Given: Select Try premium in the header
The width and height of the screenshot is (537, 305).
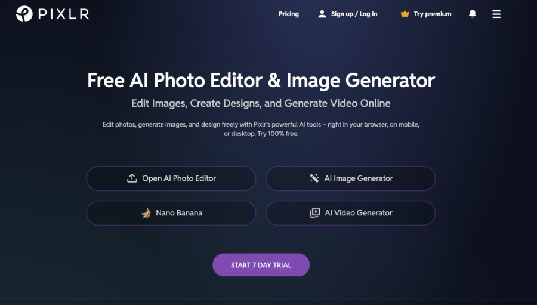Looking at the screenshot, I should (433, 14).
